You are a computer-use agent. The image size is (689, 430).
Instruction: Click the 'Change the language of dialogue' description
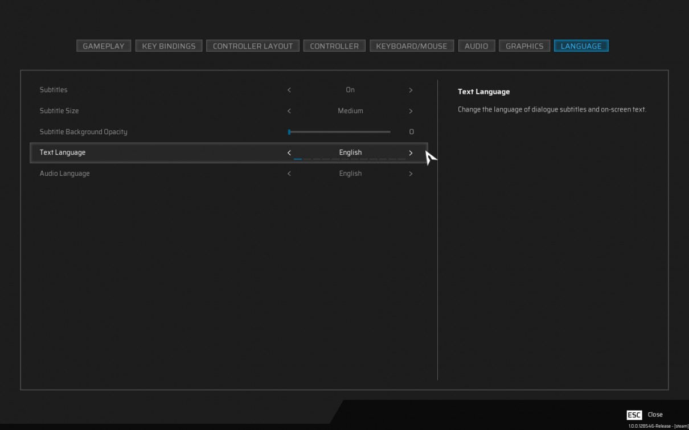click(x=552, y=109)
